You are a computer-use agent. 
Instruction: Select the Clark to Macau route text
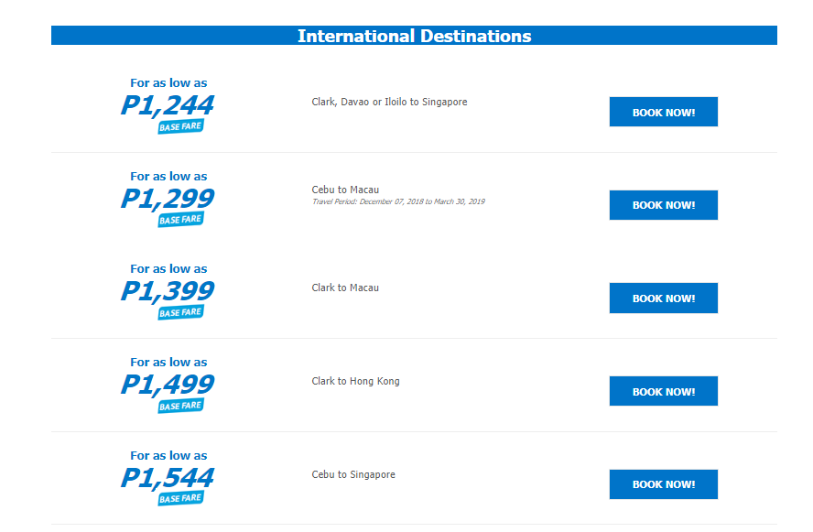tap(345, 288)
